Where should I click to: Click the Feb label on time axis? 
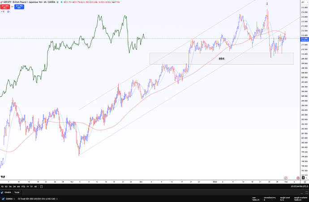(286, 182)
